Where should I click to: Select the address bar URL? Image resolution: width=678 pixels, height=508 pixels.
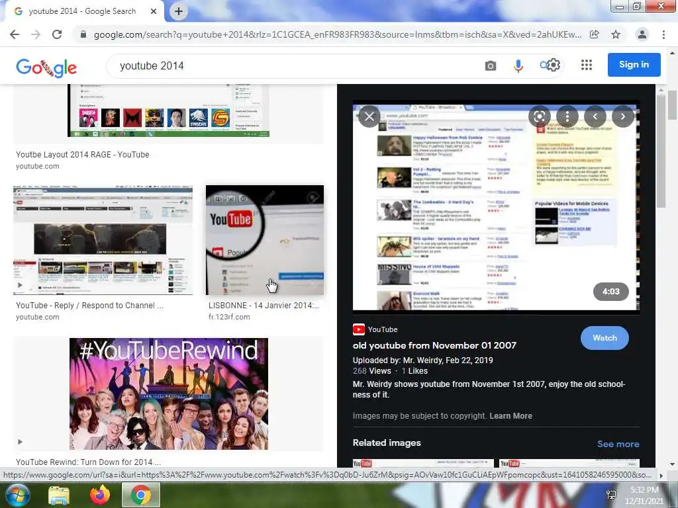pos(337,34)
